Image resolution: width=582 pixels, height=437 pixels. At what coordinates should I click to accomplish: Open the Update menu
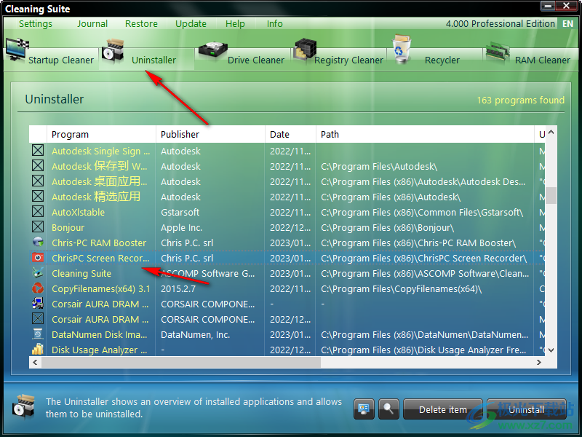tap(191, 24)
